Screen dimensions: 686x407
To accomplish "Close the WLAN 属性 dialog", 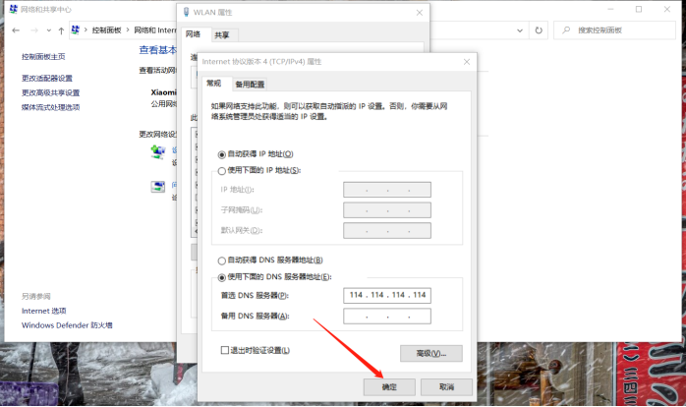I will point(420,14).
